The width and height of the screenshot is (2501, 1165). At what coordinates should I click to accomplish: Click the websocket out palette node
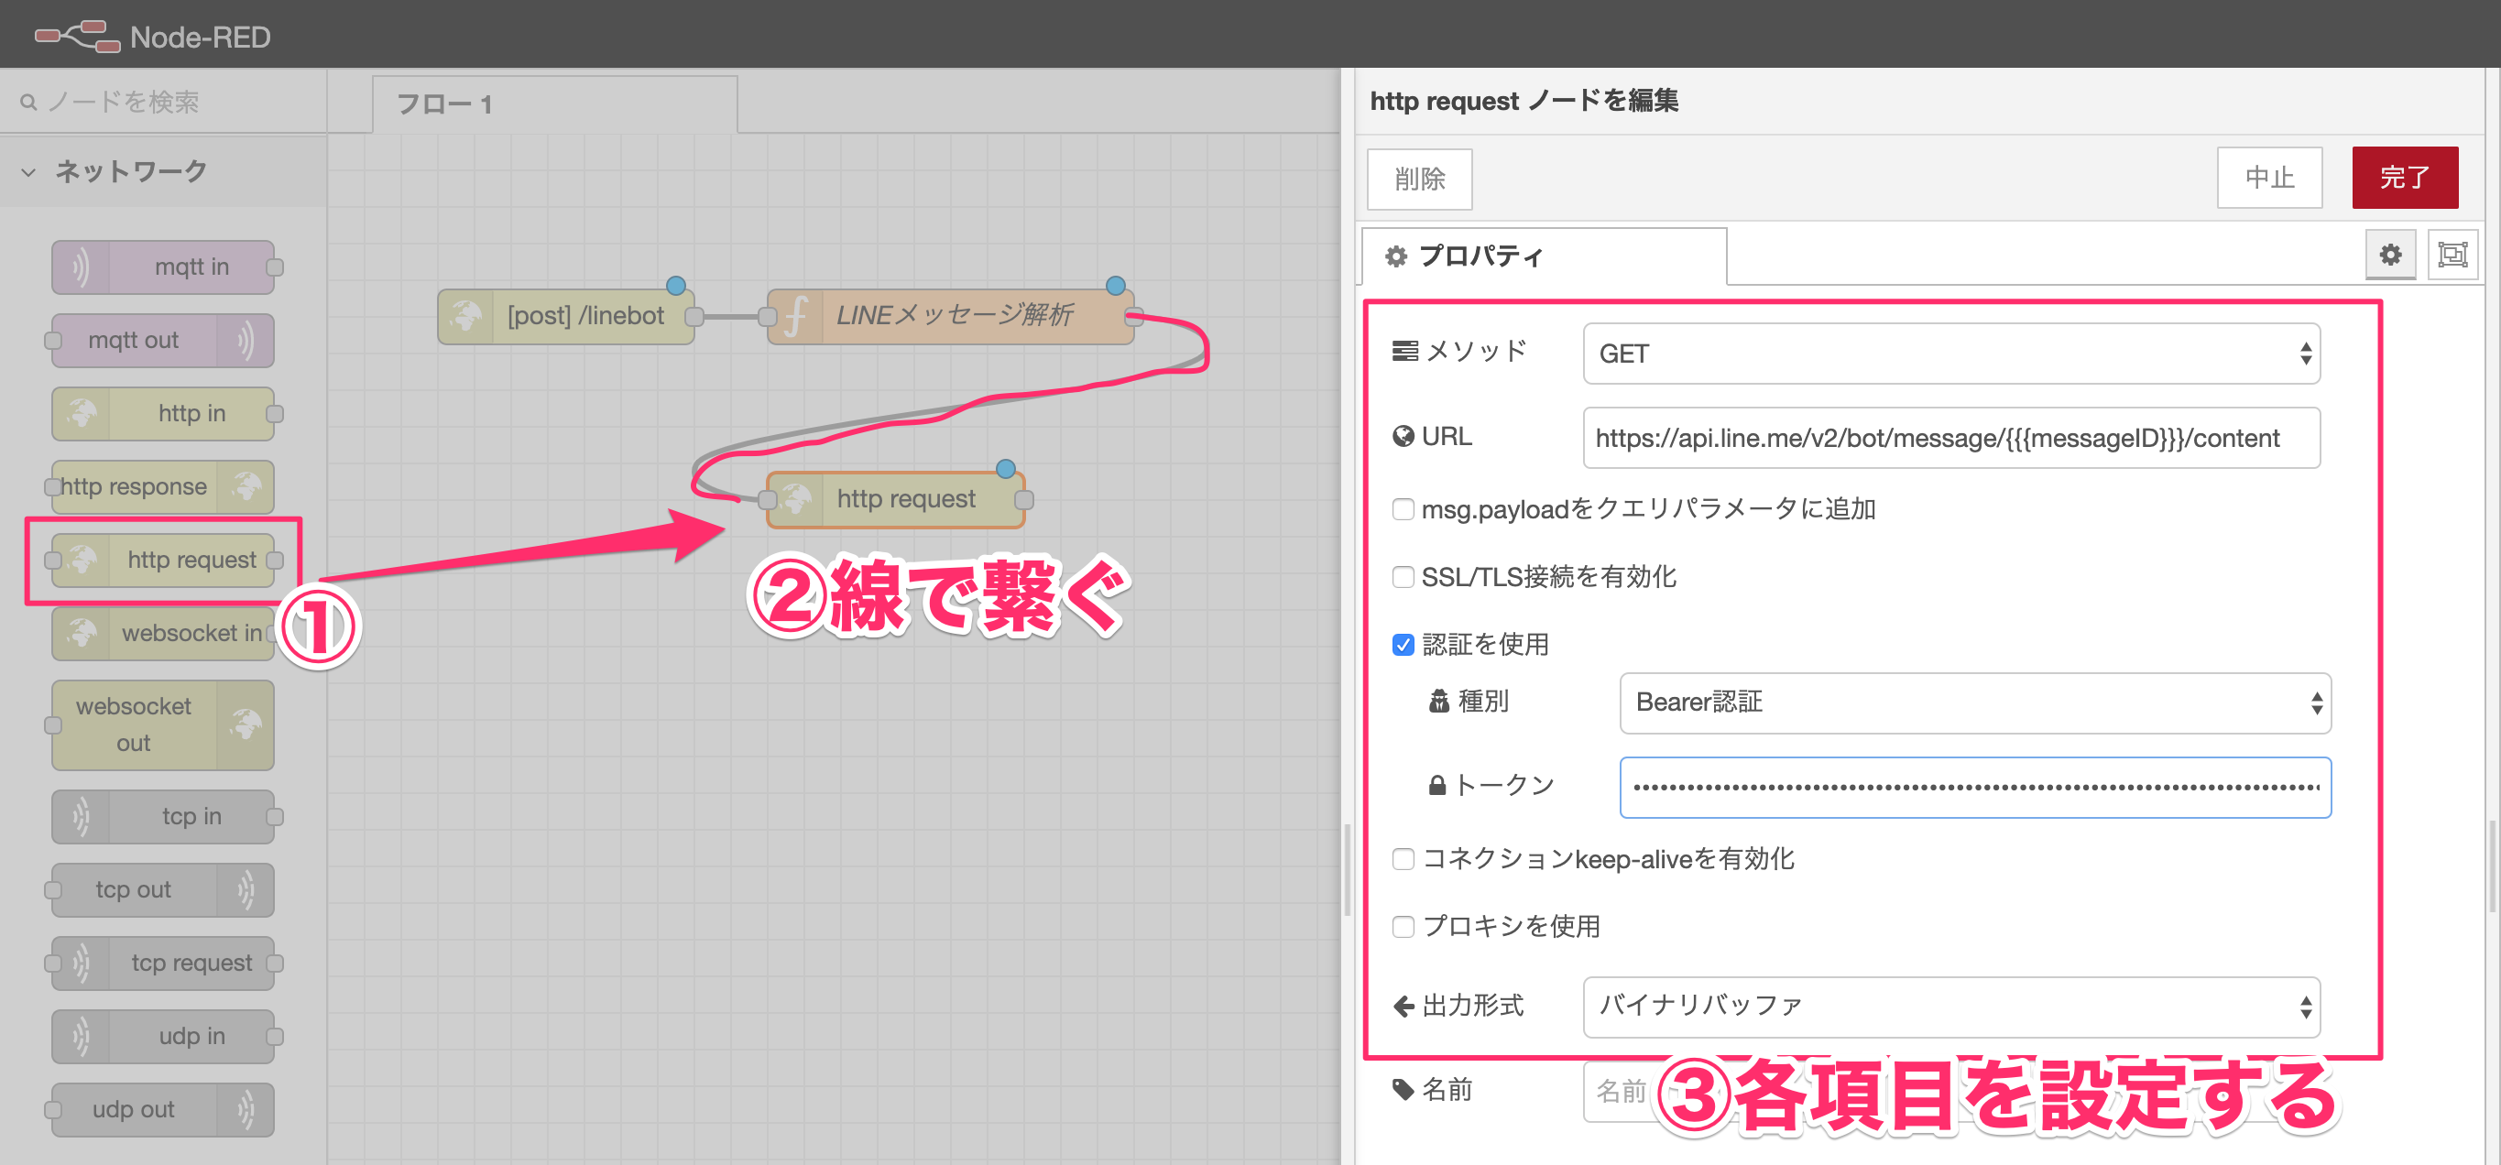pyautogui.click(x=163, y=724)
